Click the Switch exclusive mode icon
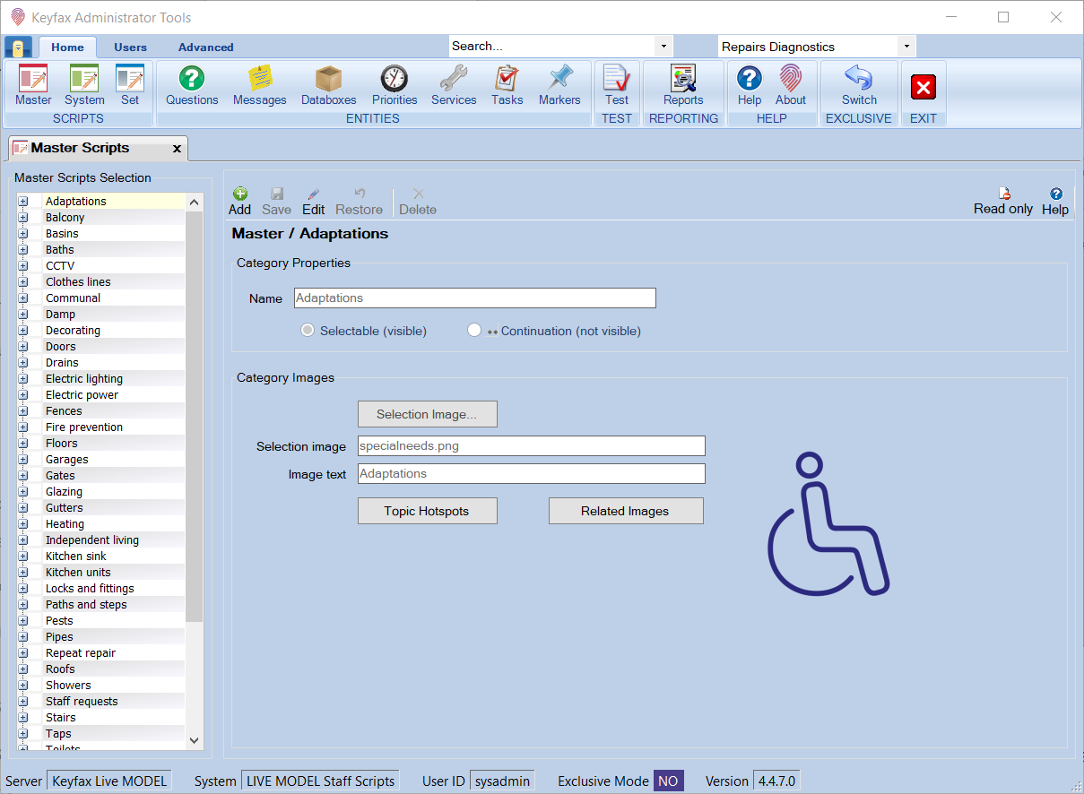Screen dimensions: 1084x794 tap(858, 85)
